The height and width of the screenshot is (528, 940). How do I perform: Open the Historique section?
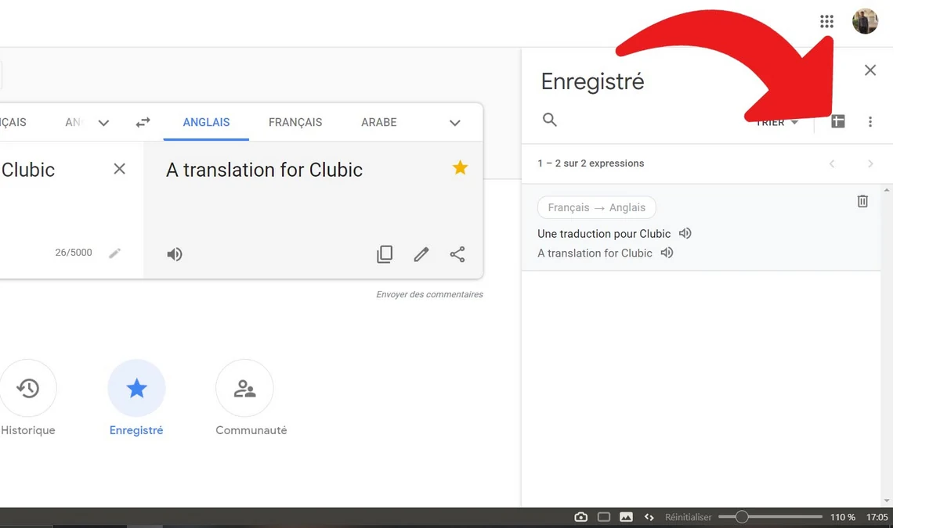point(28,397)
